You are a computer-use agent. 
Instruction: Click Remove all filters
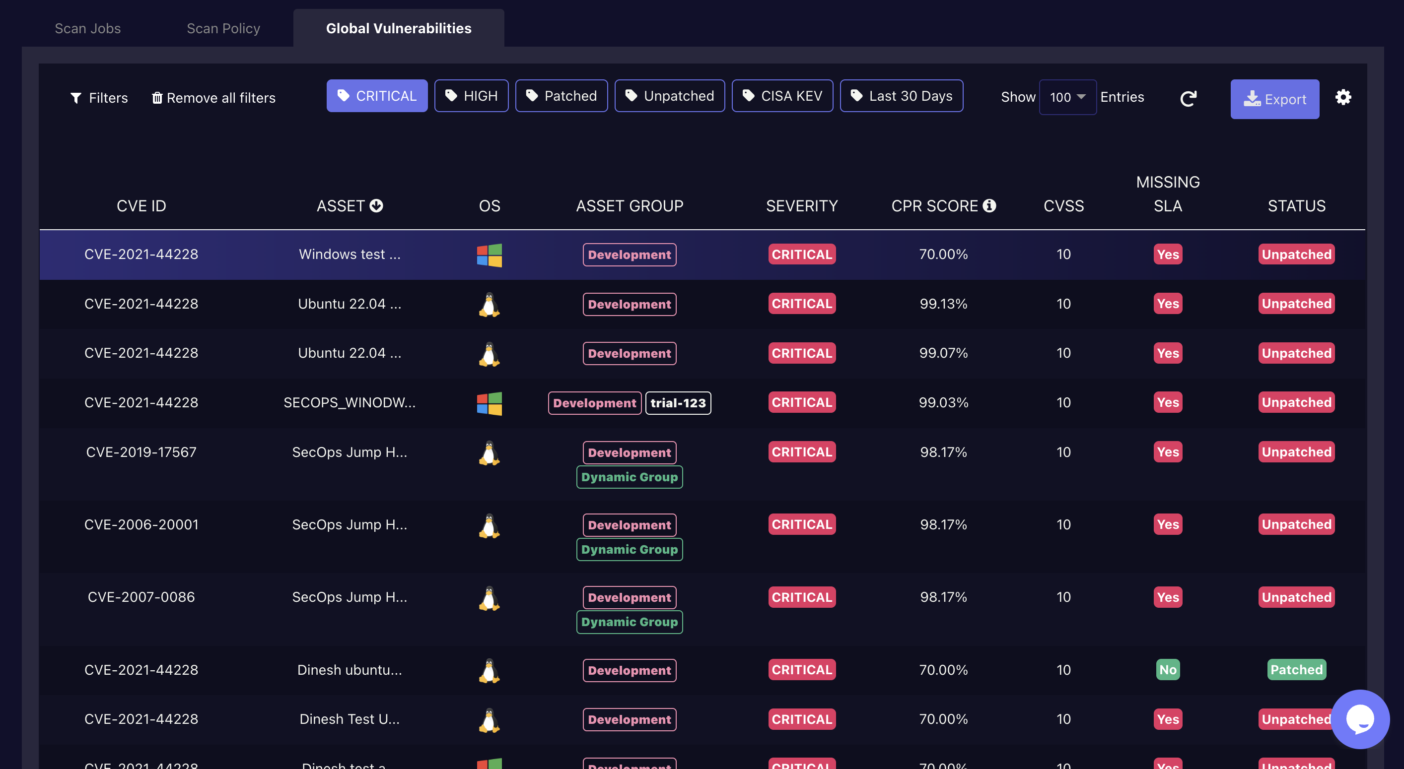click(213, 98)
